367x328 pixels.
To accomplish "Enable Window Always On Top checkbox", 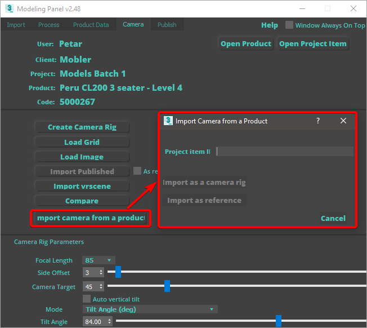I will (289, 25).
